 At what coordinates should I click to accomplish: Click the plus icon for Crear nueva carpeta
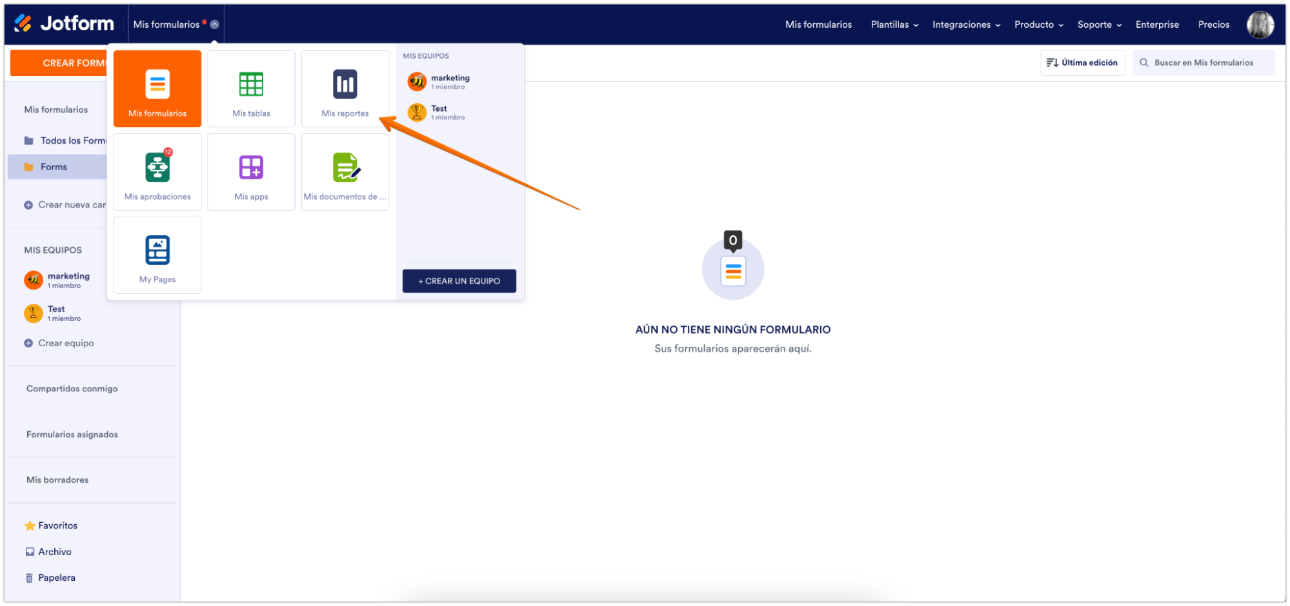(x=28, y=205)
